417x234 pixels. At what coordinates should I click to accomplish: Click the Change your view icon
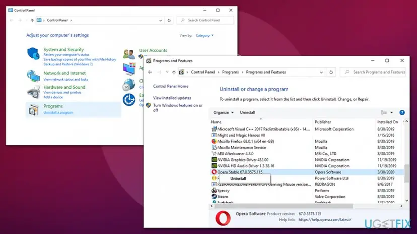(x=384, y=113)
